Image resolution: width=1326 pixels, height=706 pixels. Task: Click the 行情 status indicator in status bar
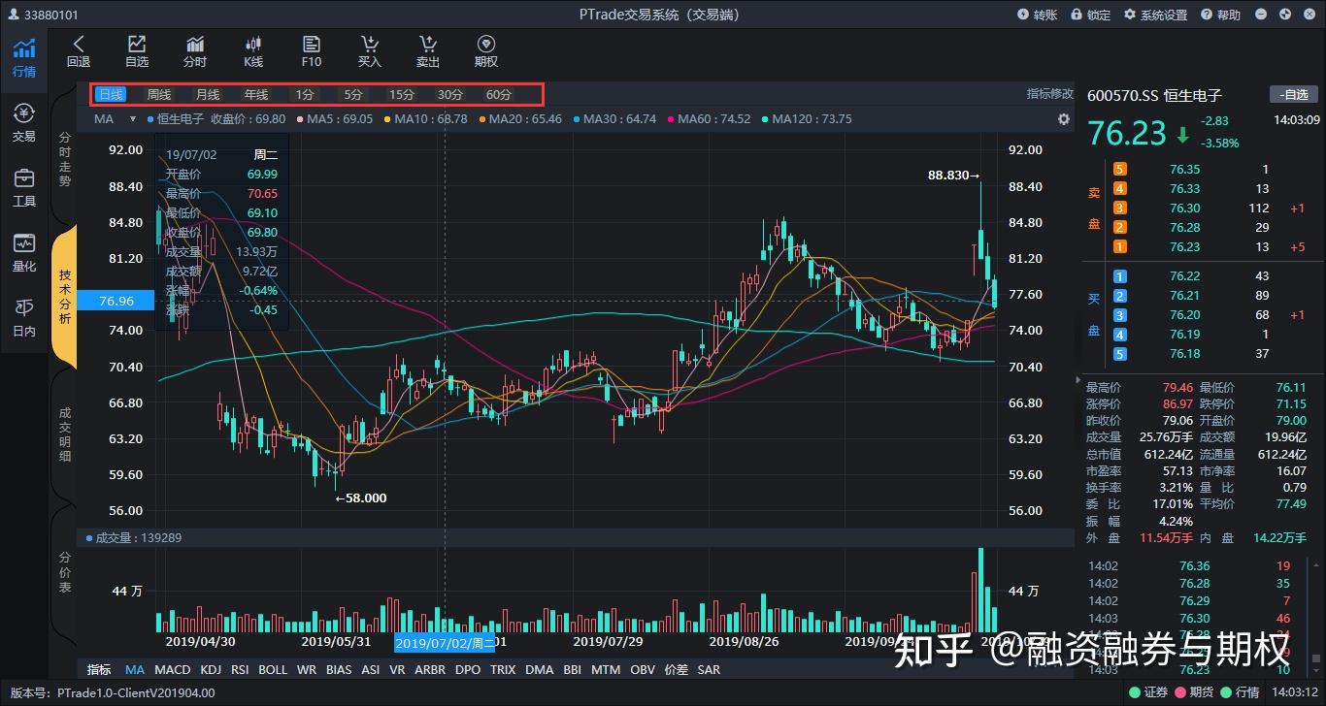point(1241,692)
